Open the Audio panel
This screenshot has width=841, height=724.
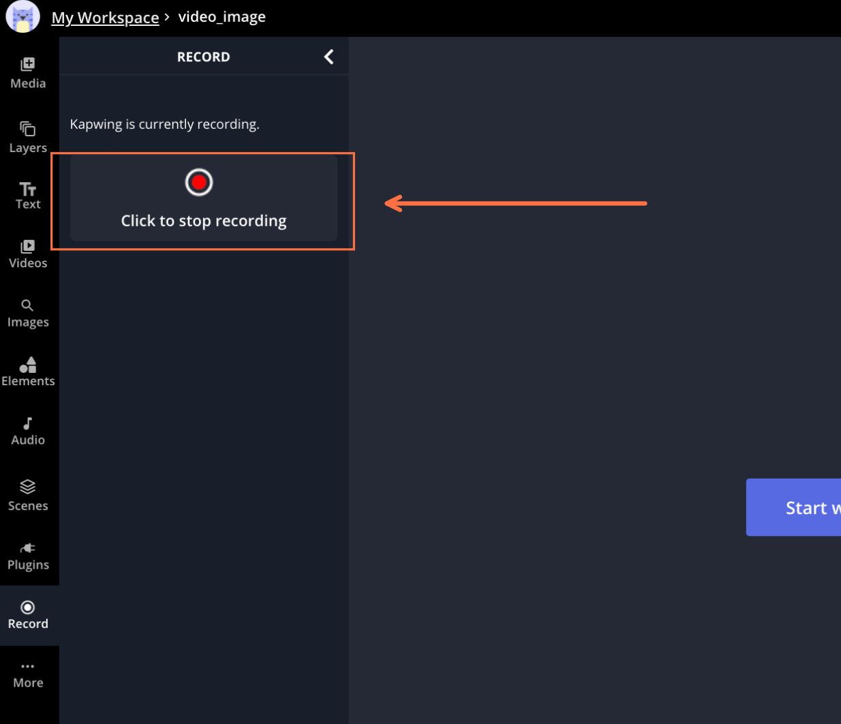28,431
